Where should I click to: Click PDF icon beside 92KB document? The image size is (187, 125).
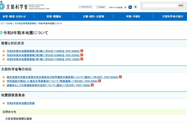coord(100,81)
